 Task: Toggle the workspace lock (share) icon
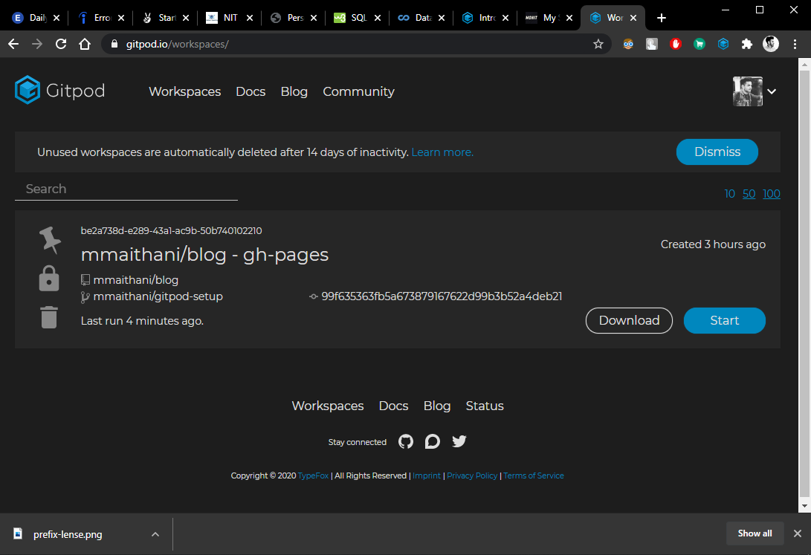49,279
